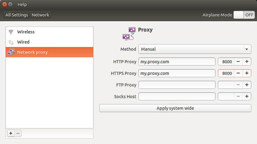Go back to All Settings

pyautogui.click(x=17, y=15)
